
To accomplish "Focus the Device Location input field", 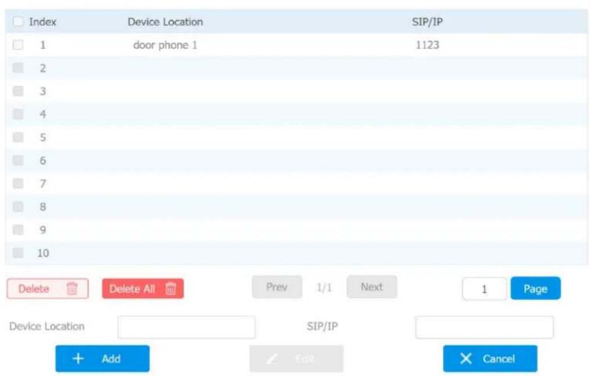I will (x=186, y=327).
